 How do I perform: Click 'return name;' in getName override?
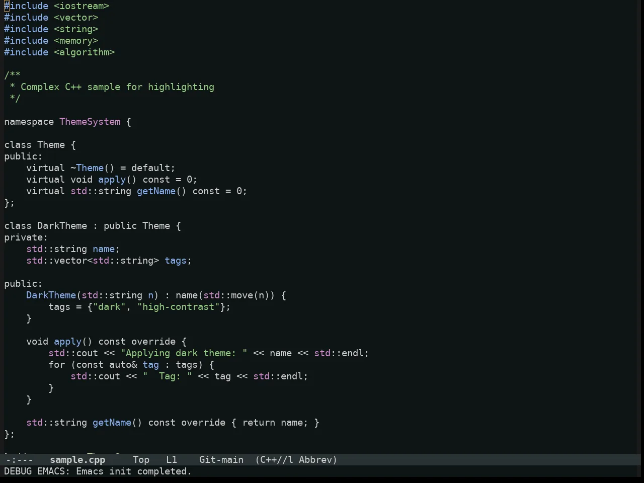pos(275,423)
